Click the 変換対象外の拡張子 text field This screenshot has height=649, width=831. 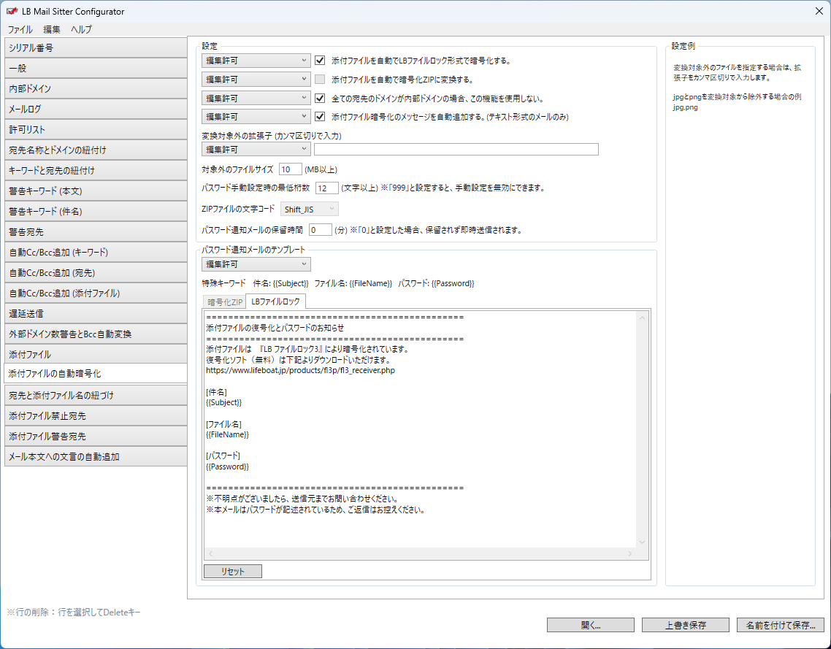point(456,150)
